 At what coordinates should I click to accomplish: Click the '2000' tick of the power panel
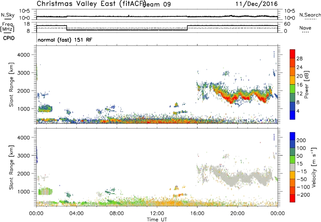(x=24, y=91)
